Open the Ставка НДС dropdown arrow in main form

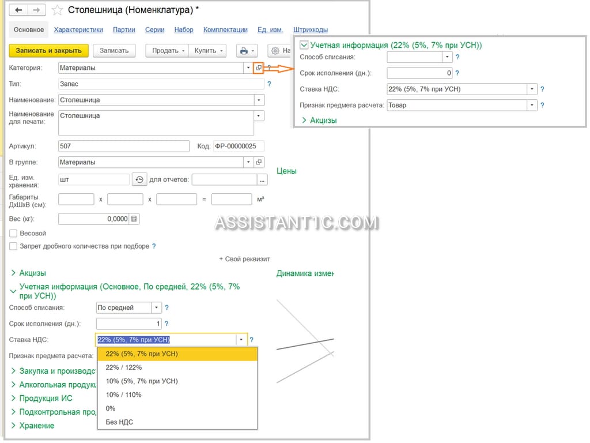[241, 340]
